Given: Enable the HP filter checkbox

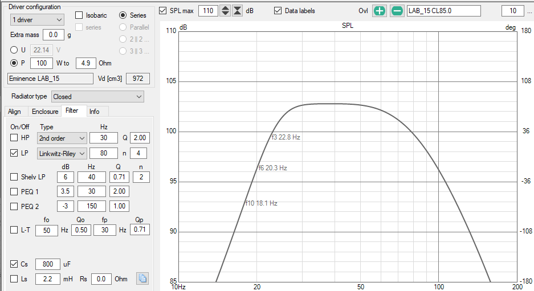Looking at the screenshot, I should [14, 137].
